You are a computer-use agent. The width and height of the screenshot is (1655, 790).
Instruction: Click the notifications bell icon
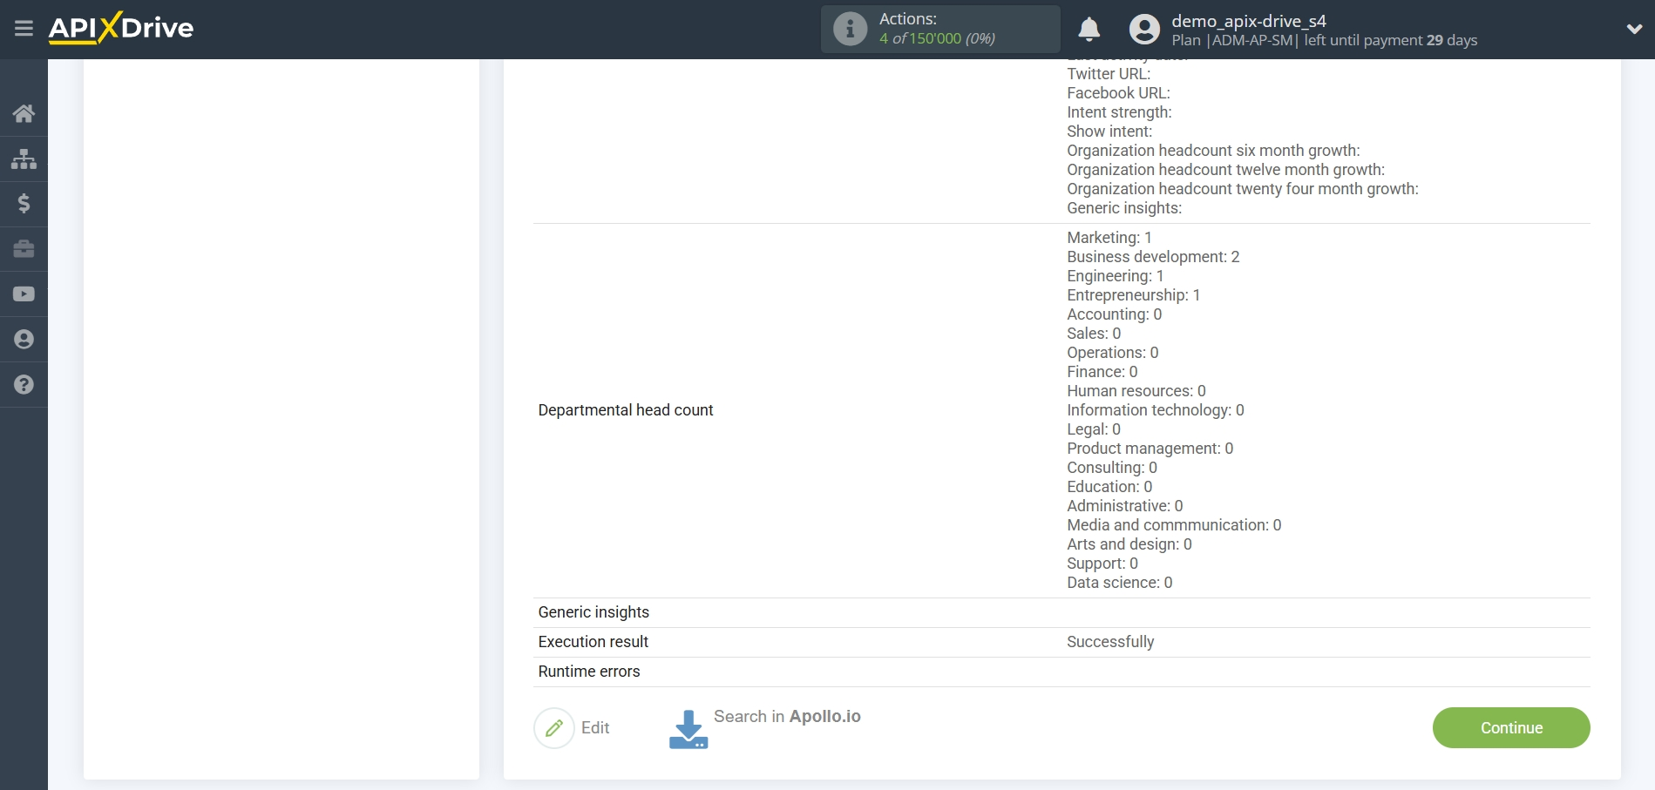(x=1089, y=29)
